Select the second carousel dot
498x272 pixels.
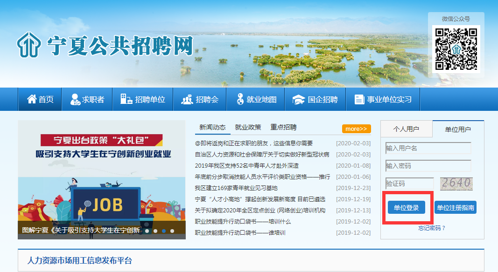(x=155, y=231)
